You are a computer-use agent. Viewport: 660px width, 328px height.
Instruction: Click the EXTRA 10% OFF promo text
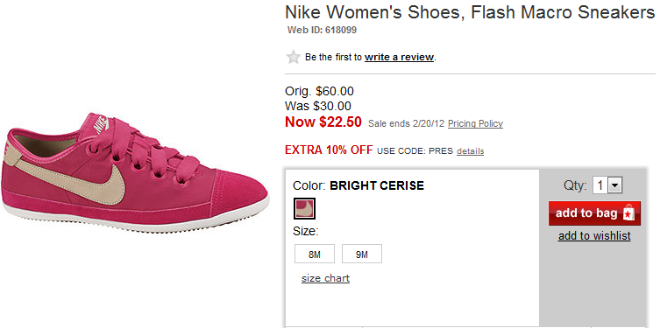point(329,150)
